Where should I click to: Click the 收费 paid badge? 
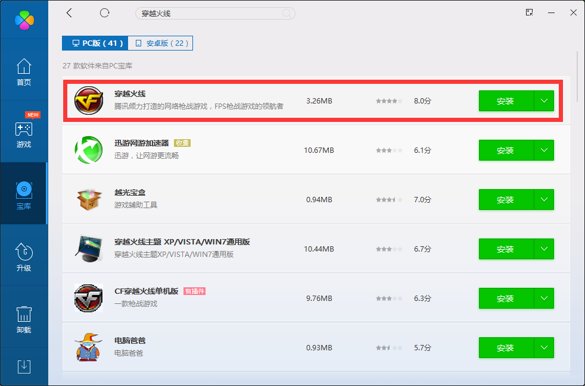click(x=182, y=143)
